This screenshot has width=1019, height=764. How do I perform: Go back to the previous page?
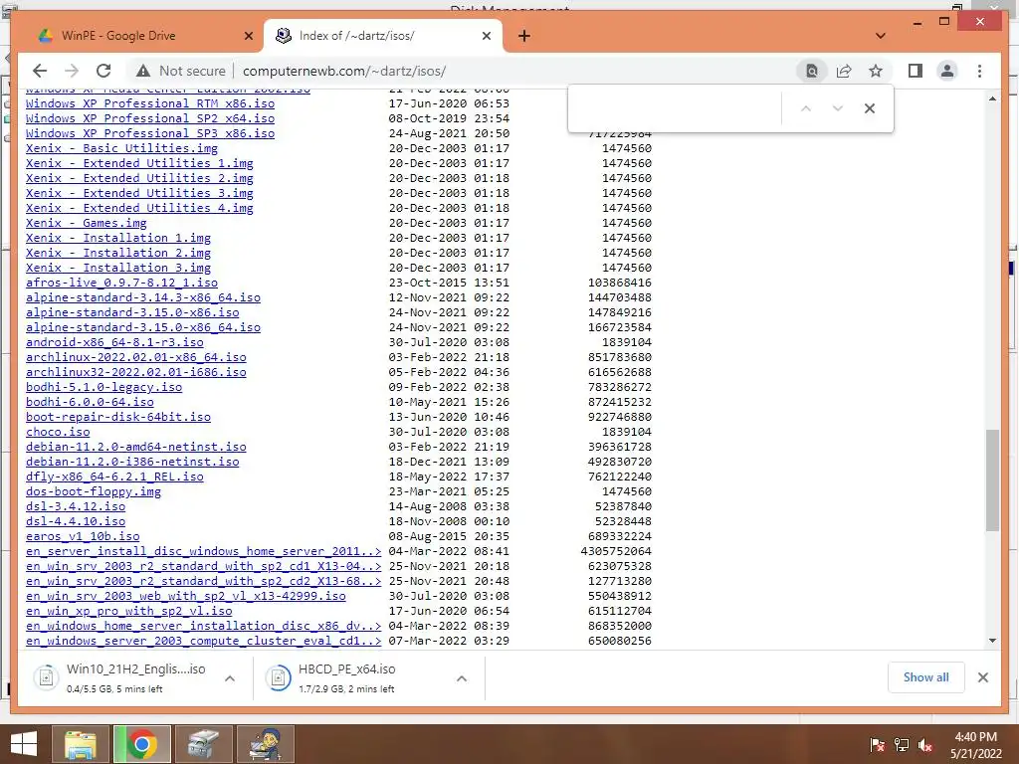click(x=40, y=71)
